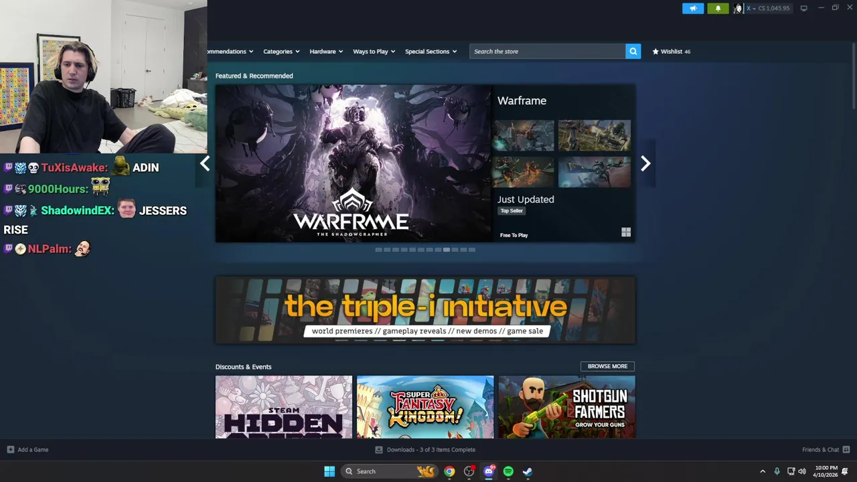This screenshot has height=482, width=857.
Task: Go to previous featured game arrow
Action: pos(205,163)
